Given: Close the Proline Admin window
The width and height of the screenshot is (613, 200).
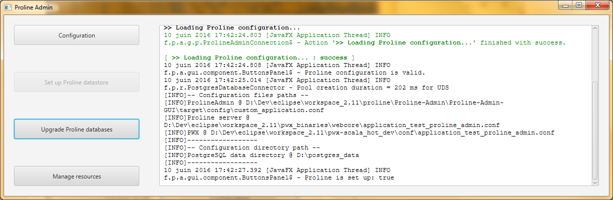Looking at the screenshot, I should (597, 5).
